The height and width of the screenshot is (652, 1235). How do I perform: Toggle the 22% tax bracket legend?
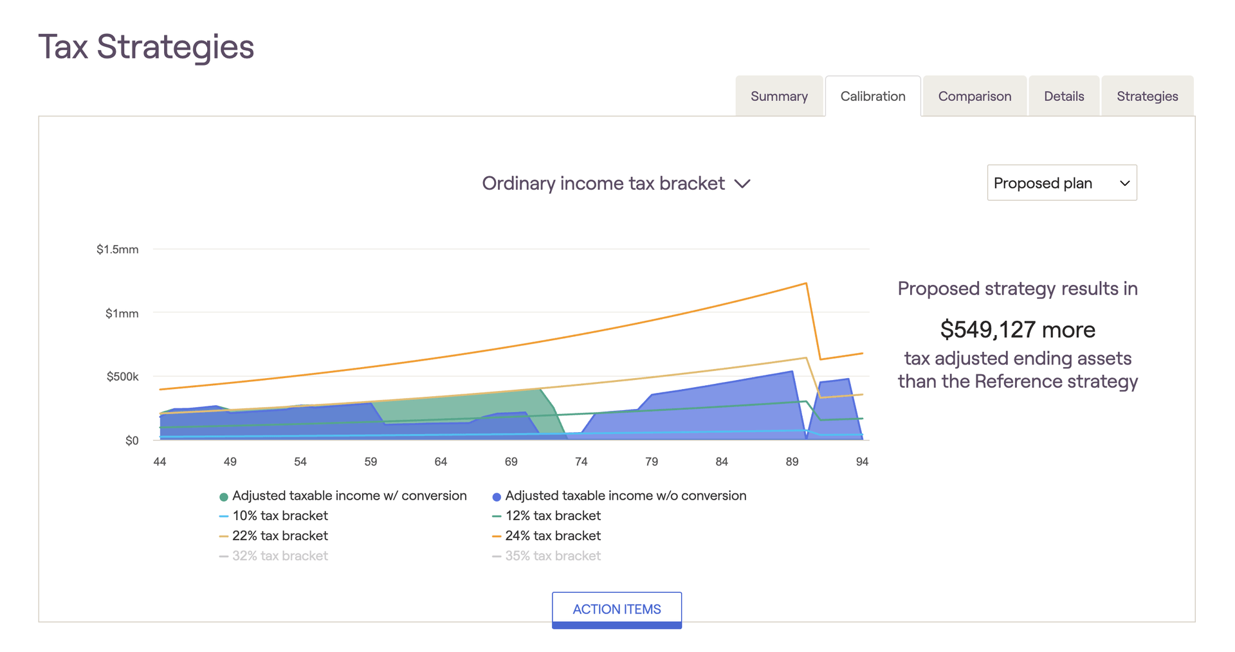pos(280,536)
